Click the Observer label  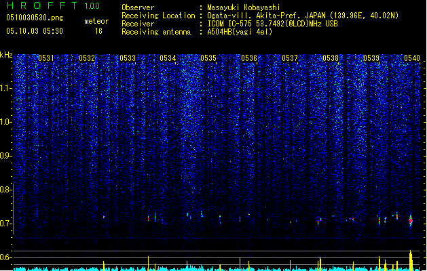138,7
